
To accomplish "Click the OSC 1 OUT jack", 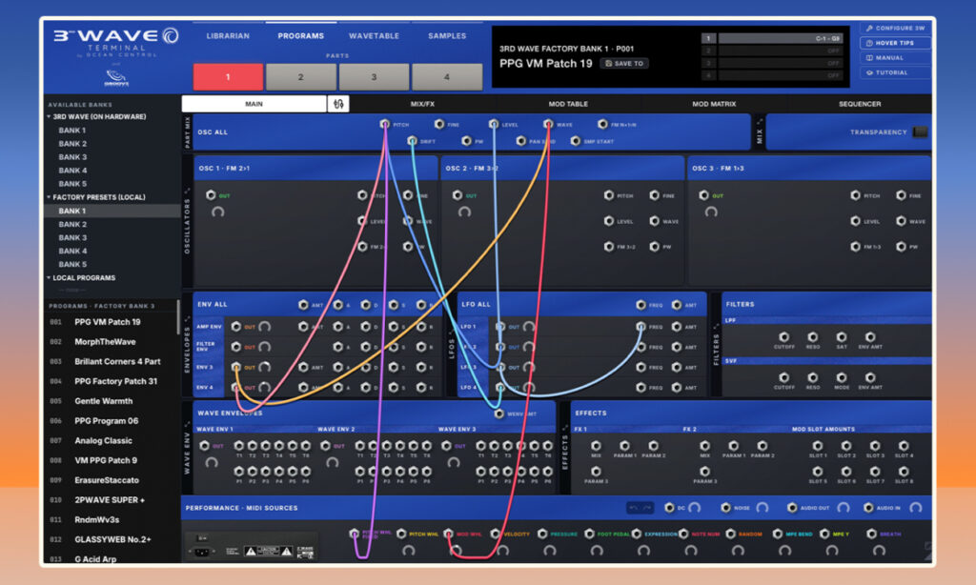I will coord(211,194).
